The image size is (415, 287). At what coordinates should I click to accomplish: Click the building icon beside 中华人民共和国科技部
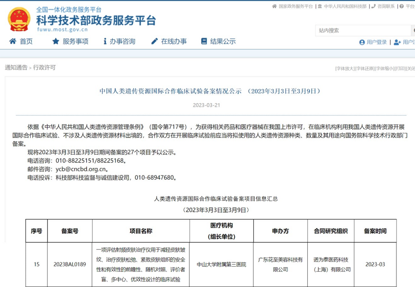pos(320,6)
